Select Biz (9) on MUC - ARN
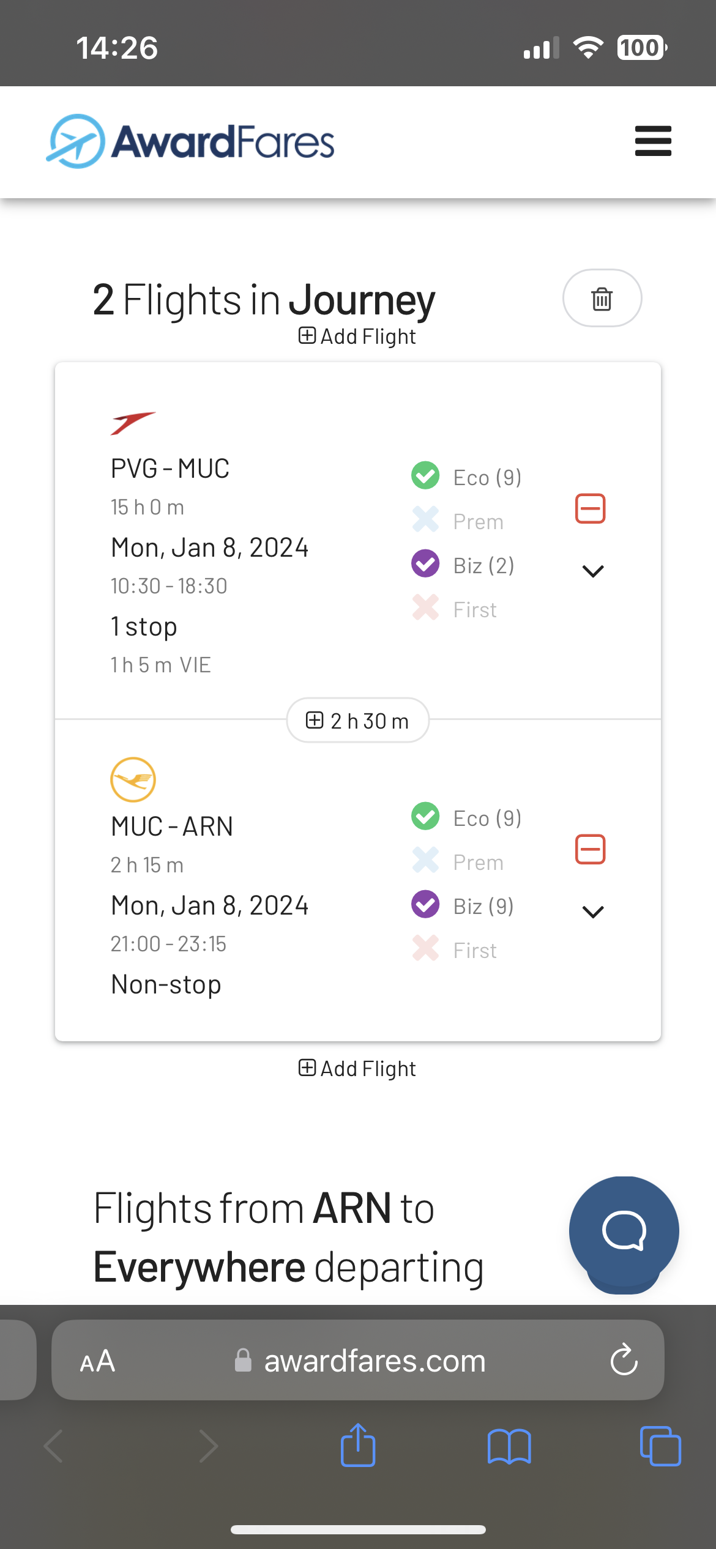 464,905
